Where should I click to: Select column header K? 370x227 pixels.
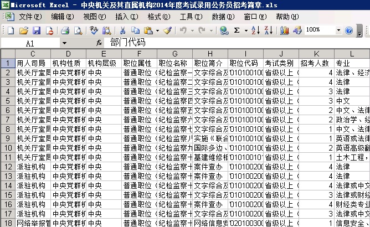point(316,54)
